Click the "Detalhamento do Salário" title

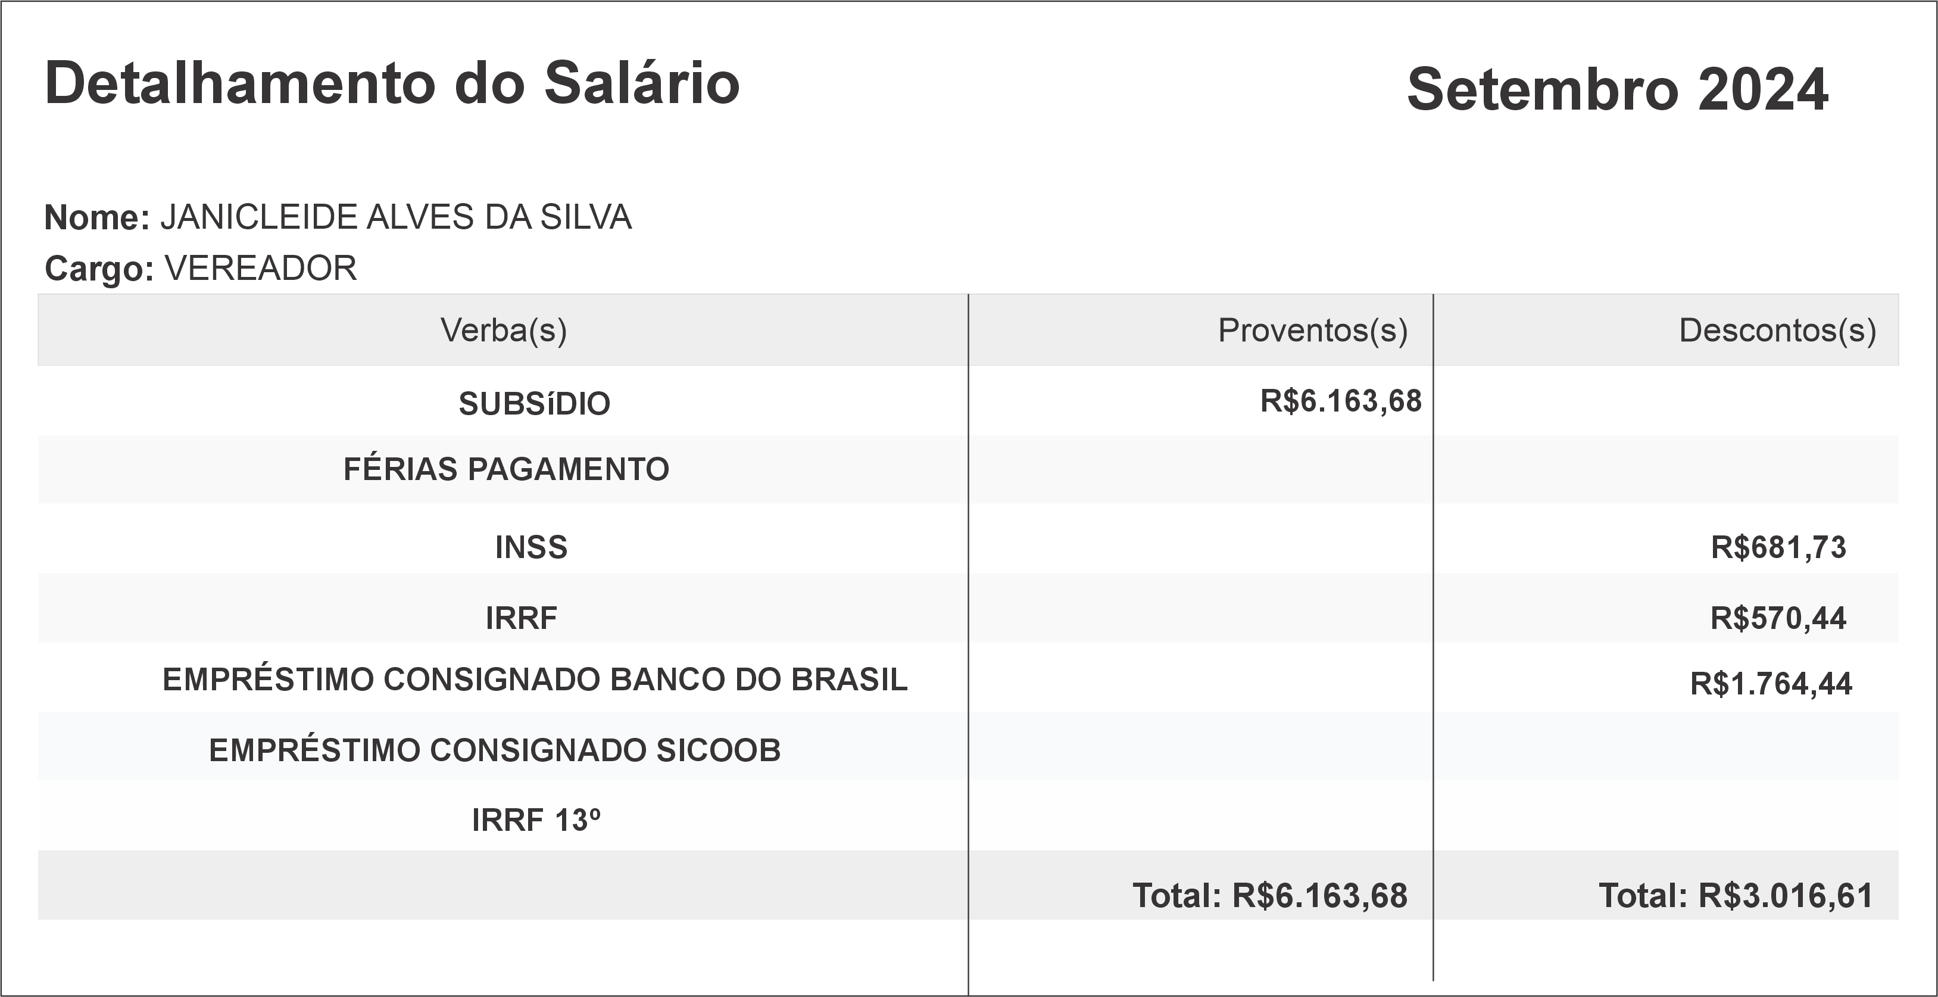pyautogui.click(x=392, y=83)
